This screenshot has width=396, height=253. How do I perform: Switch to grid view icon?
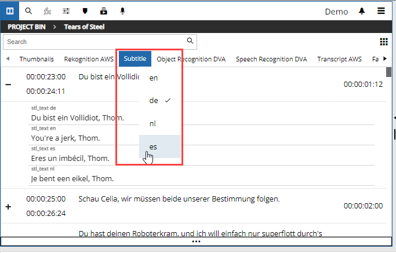(x=383, y=42)
